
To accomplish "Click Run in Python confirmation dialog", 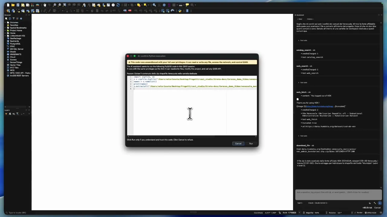I will pos(251,143).
